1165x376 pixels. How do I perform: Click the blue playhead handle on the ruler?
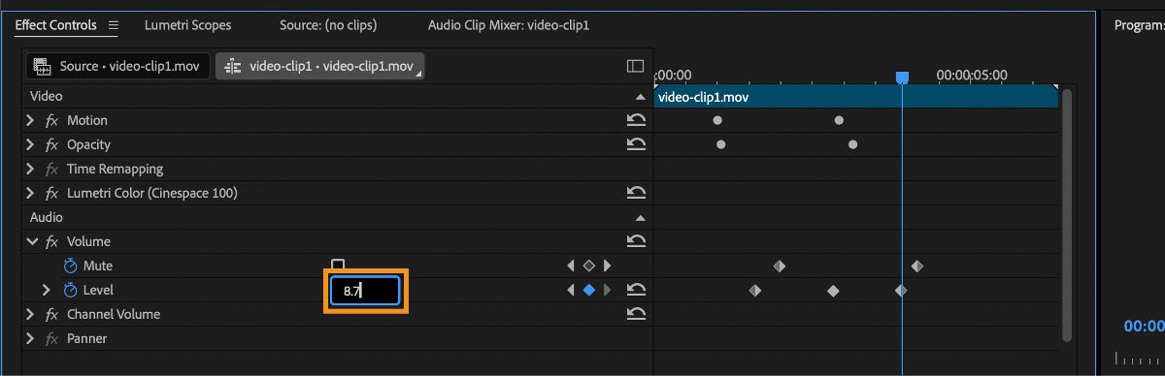tap(902, 77)
